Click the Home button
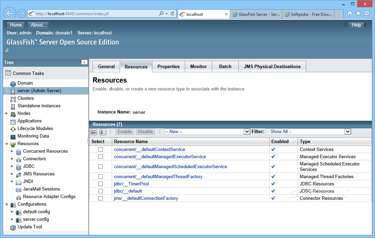 tap(16, 25)
